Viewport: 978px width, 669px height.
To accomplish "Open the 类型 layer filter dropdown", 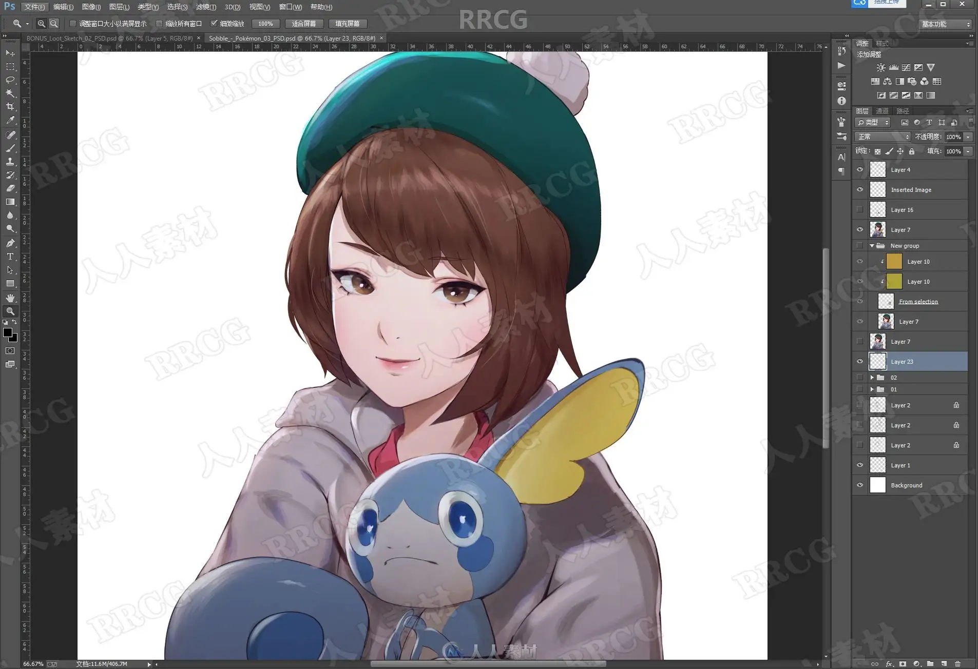I will pos(873,122).
